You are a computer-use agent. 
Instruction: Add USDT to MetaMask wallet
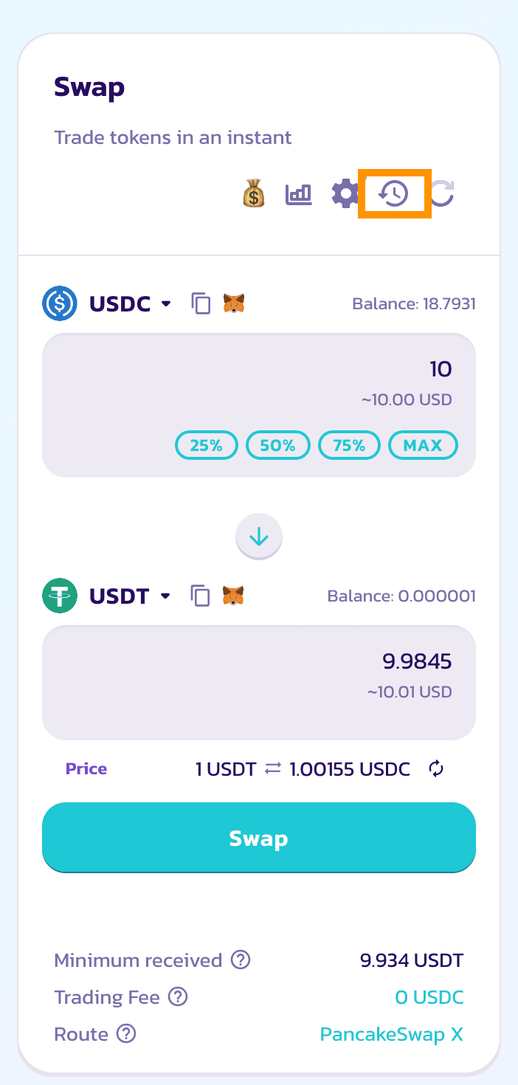coord(234,596)
